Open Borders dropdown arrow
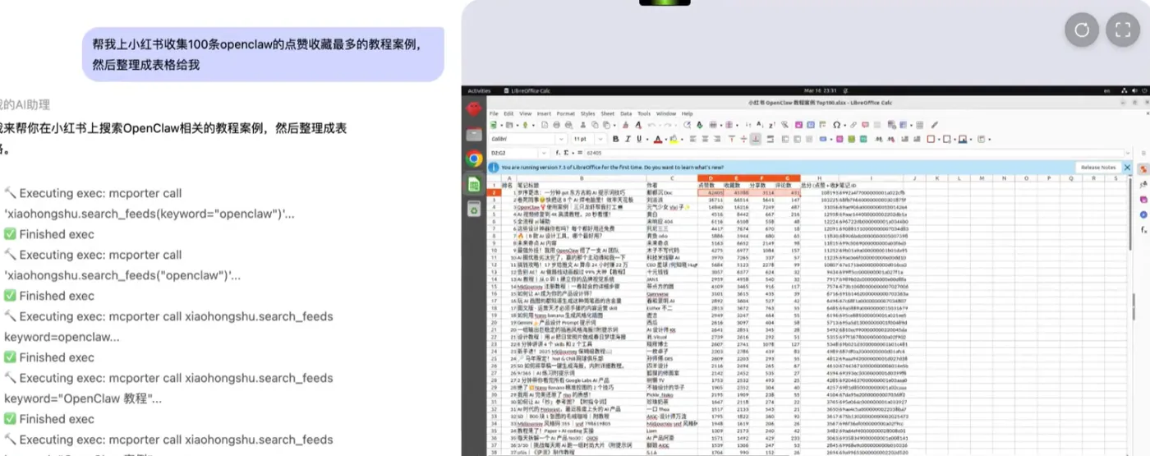Image resolution: width=1150 pixels, height=456 pixels. tap(939, 140)
